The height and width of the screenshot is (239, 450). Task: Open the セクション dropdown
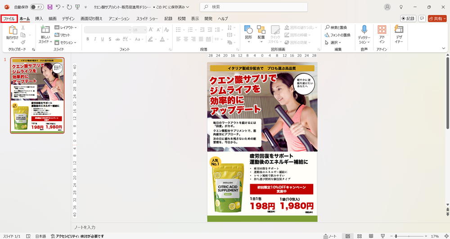point(65,42)
